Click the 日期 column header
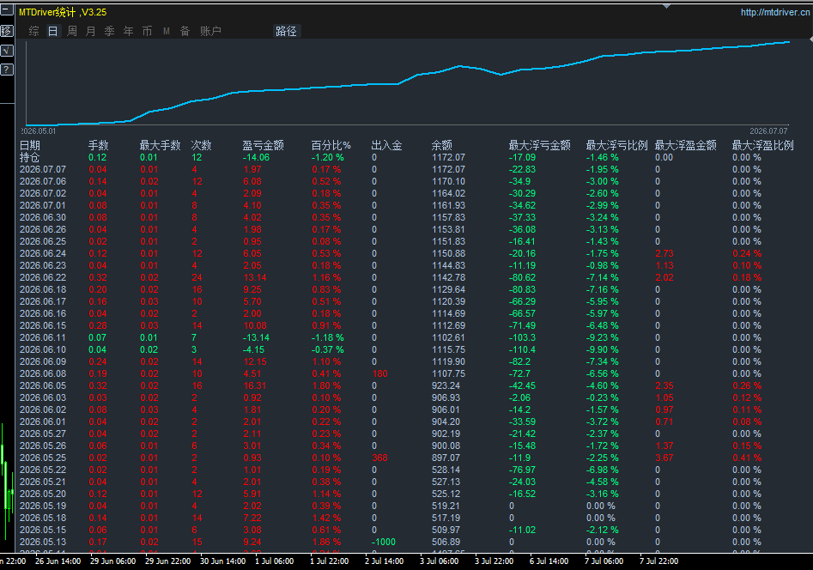The height and width of the screenshot is (570, 813). coord(30,145)
